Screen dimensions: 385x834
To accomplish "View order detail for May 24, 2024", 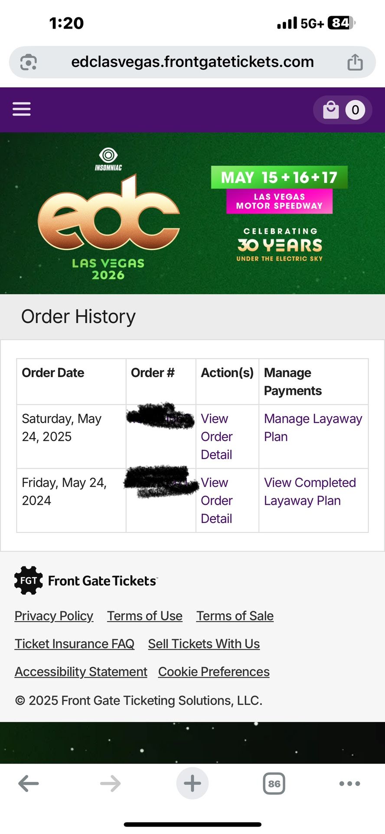I will pyautogui.click(x=217, y=500).
